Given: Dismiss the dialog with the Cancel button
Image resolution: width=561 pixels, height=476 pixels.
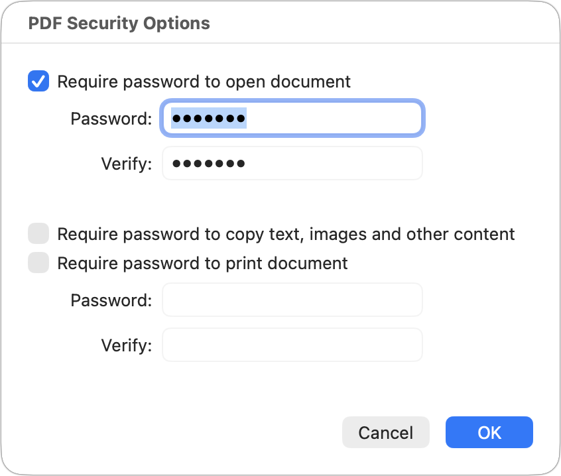Looking at the screenshot, I should (x=386, y=432).
